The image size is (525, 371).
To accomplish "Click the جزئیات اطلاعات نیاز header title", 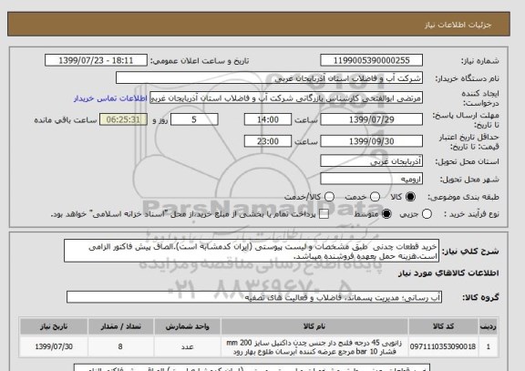I will tap(458, 25).
